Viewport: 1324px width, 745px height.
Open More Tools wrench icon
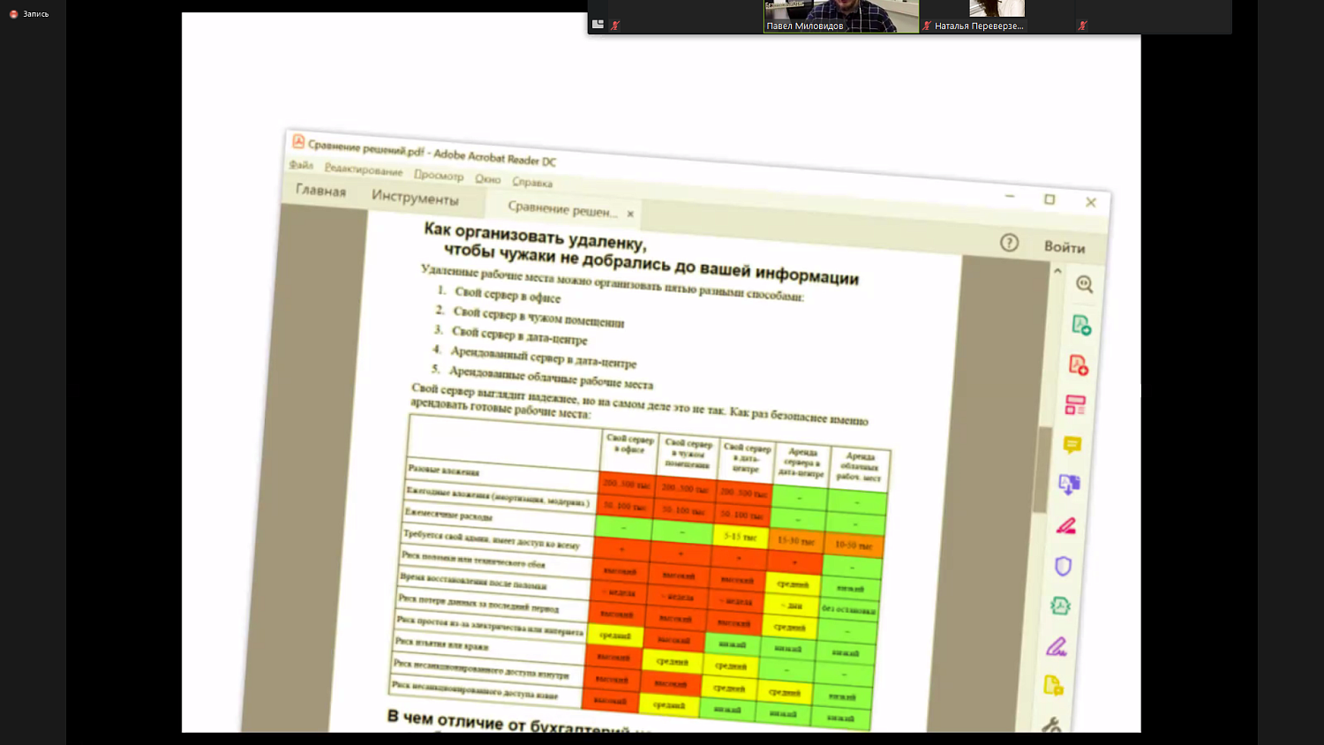[x=1050, y=725]
